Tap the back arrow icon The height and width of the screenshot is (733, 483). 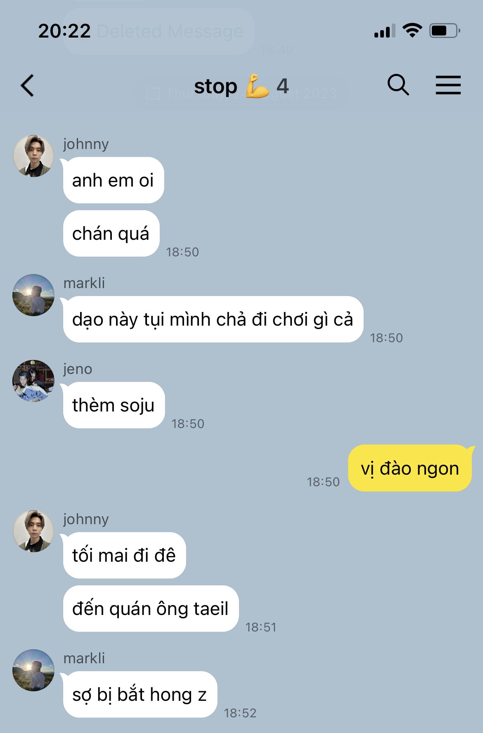27,85
